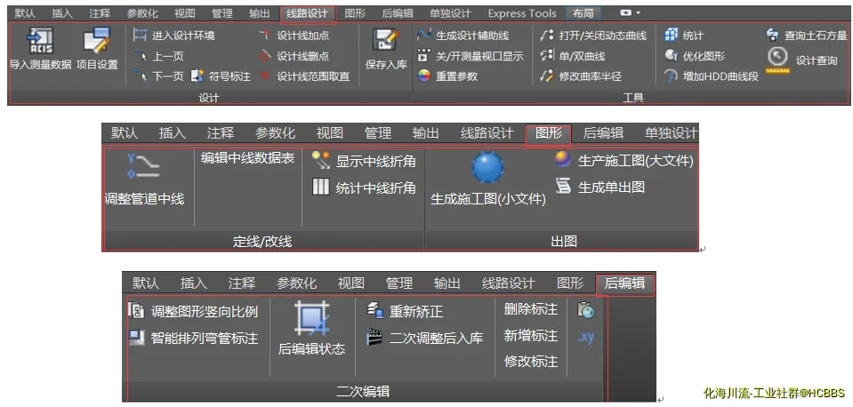The width and height of the screenshot is (853, 407).
Task: Select red-outlined 图形 tab above 定线/改线 panel
Action: pos(548,133)
